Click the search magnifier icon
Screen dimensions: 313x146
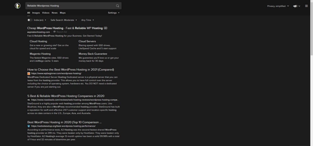(118, 6)
